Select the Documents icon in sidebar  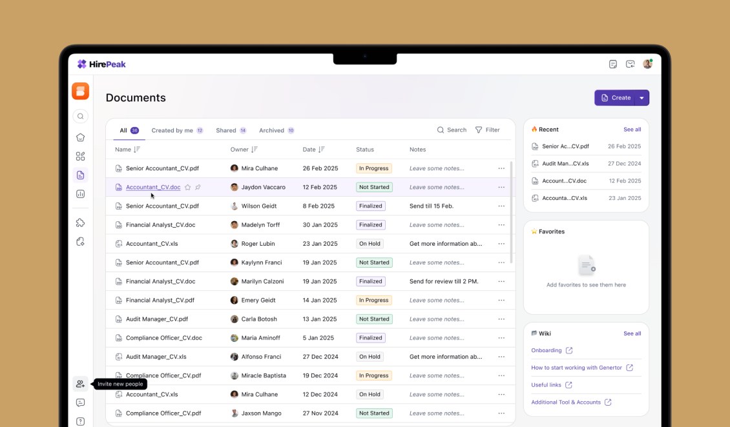click(x=81, y=175)
